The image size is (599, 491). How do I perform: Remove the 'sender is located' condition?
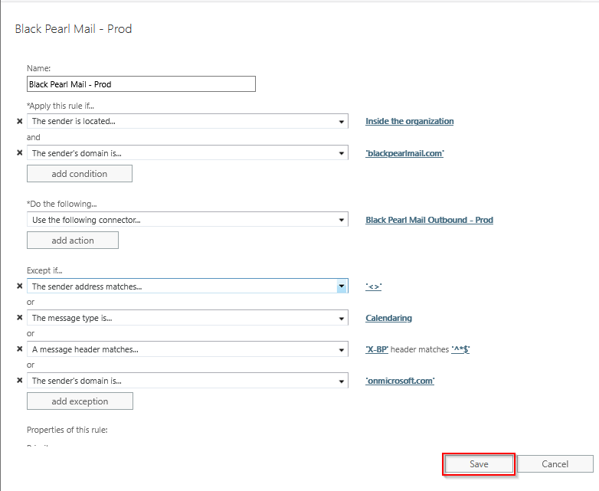coord(19,121)
